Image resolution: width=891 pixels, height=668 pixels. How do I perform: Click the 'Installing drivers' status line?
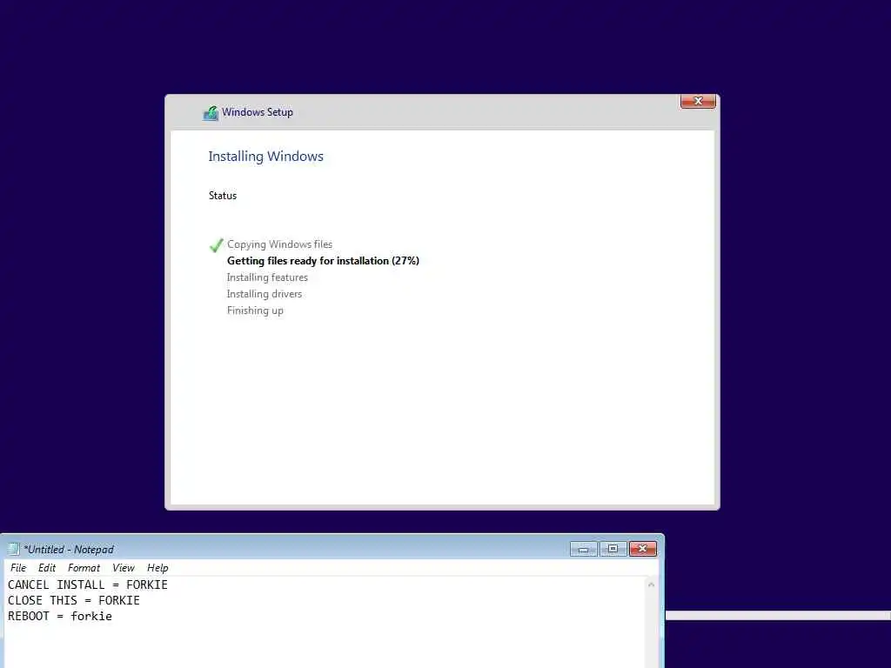pyautogui.click(x=265, y=294)
